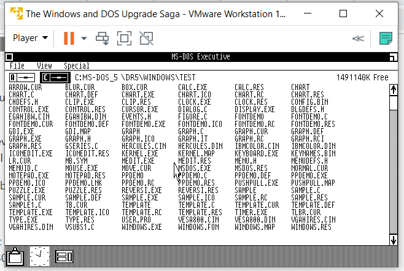The height and width of the screenshot is (271, 404).
Task: Click the scrollbar thumb box
Action: pyautogui.click(x=394, y=102)
